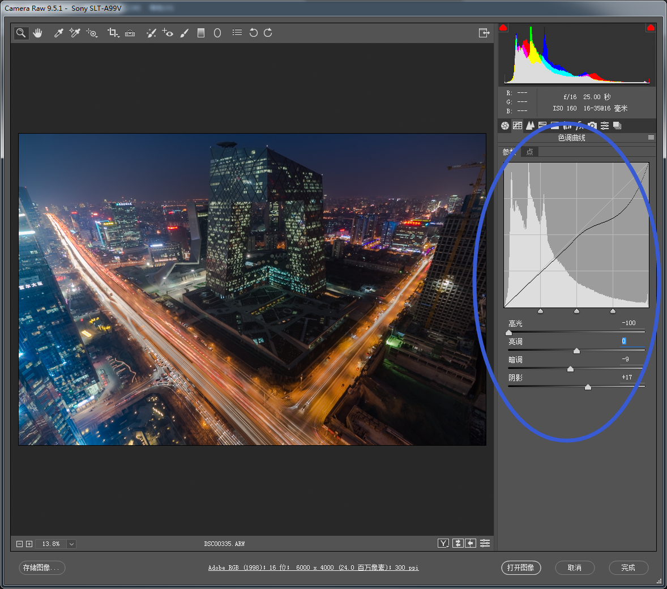The image size is (667, 589).
Task: Select the Hand tool
Action: pos(38,33)
